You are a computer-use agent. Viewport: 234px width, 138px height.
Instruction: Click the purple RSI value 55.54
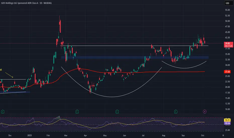[x=227, y=123]
